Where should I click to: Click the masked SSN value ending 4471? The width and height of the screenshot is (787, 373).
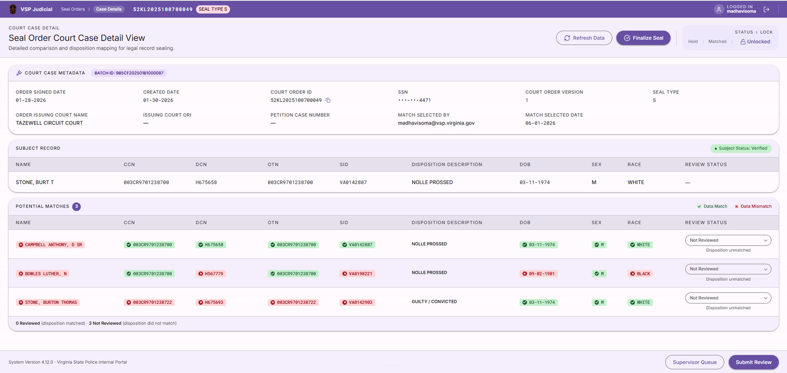pos(414,100)
